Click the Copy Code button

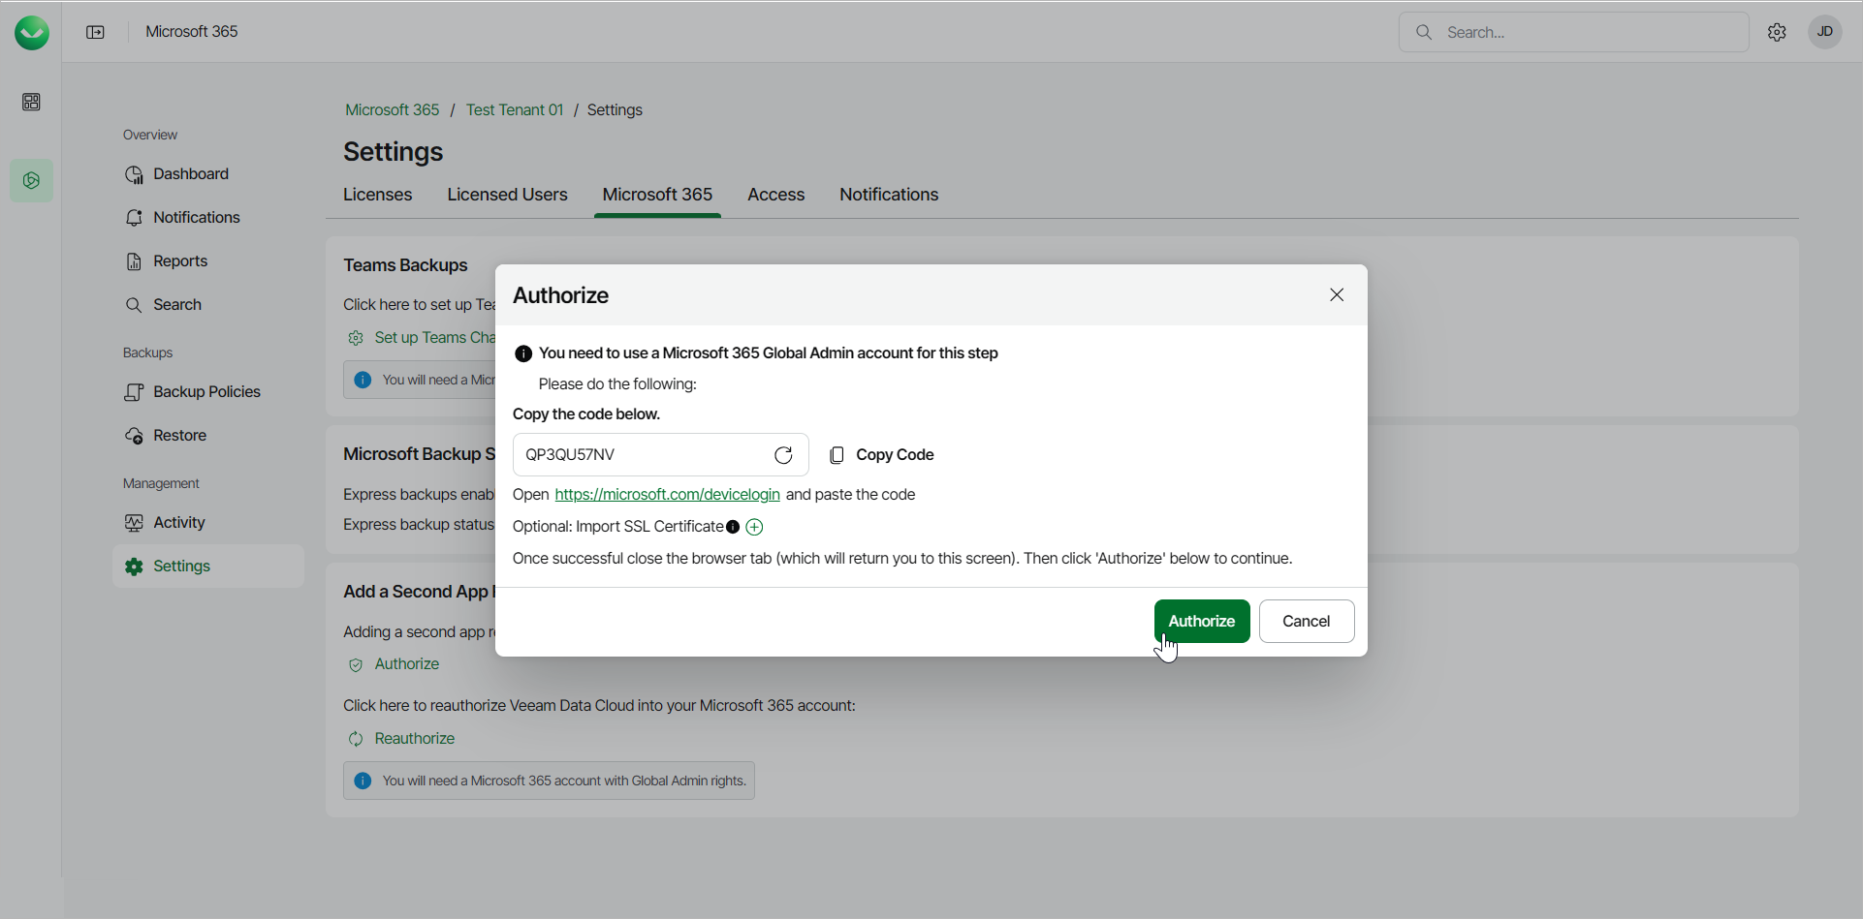tap(882, 455)
